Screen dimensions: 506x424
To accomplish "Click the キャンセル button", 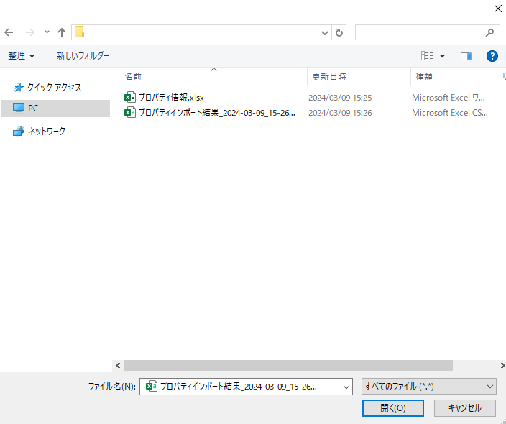I will [464, 407].
